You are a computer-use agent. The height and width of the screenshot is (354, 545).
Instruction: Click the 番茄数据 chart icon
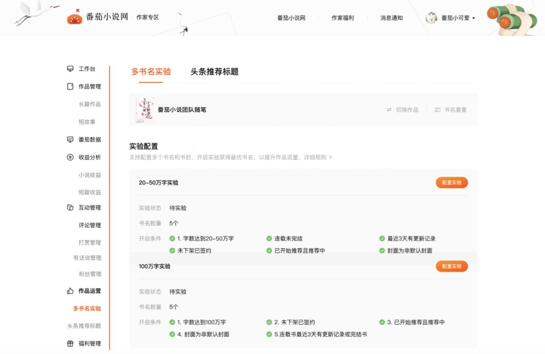pos(70,140)
